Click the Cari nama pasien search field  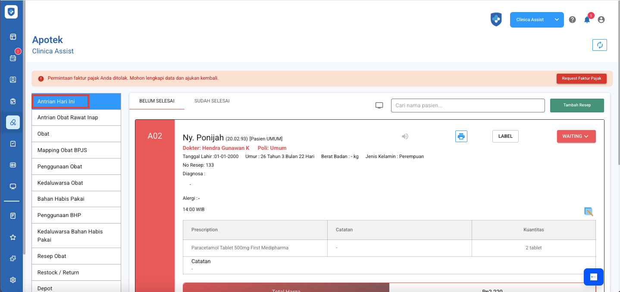coord(467,106)
